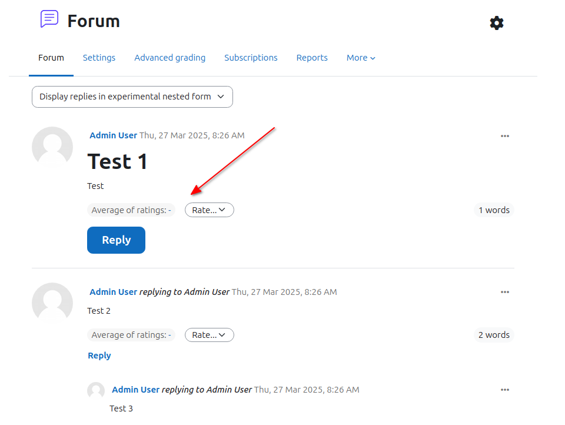
Task: Expand Rate dropdown under Test 2 reply
Action: [210, 335]
